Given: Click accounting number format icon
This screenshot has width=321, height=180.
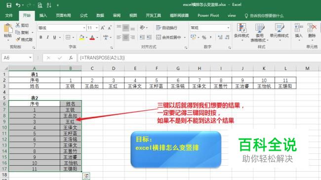Looking at the screenshot, I should (x=193, y=37).
